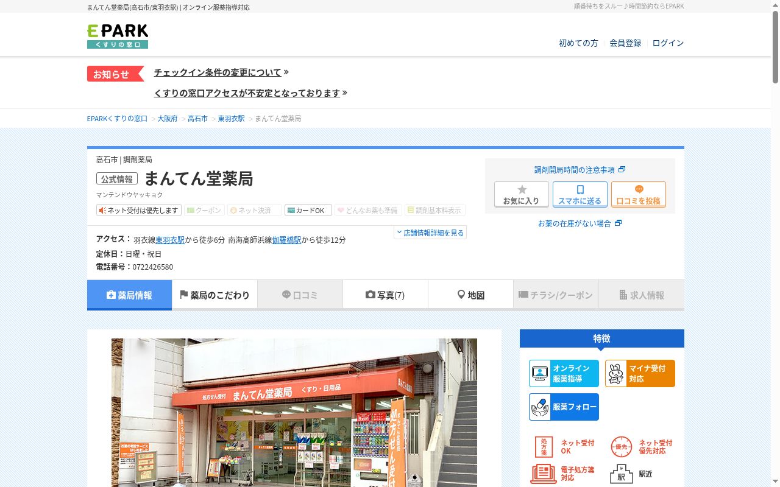Expand 店舗情報詳細を見る

(x=430, y=233)
